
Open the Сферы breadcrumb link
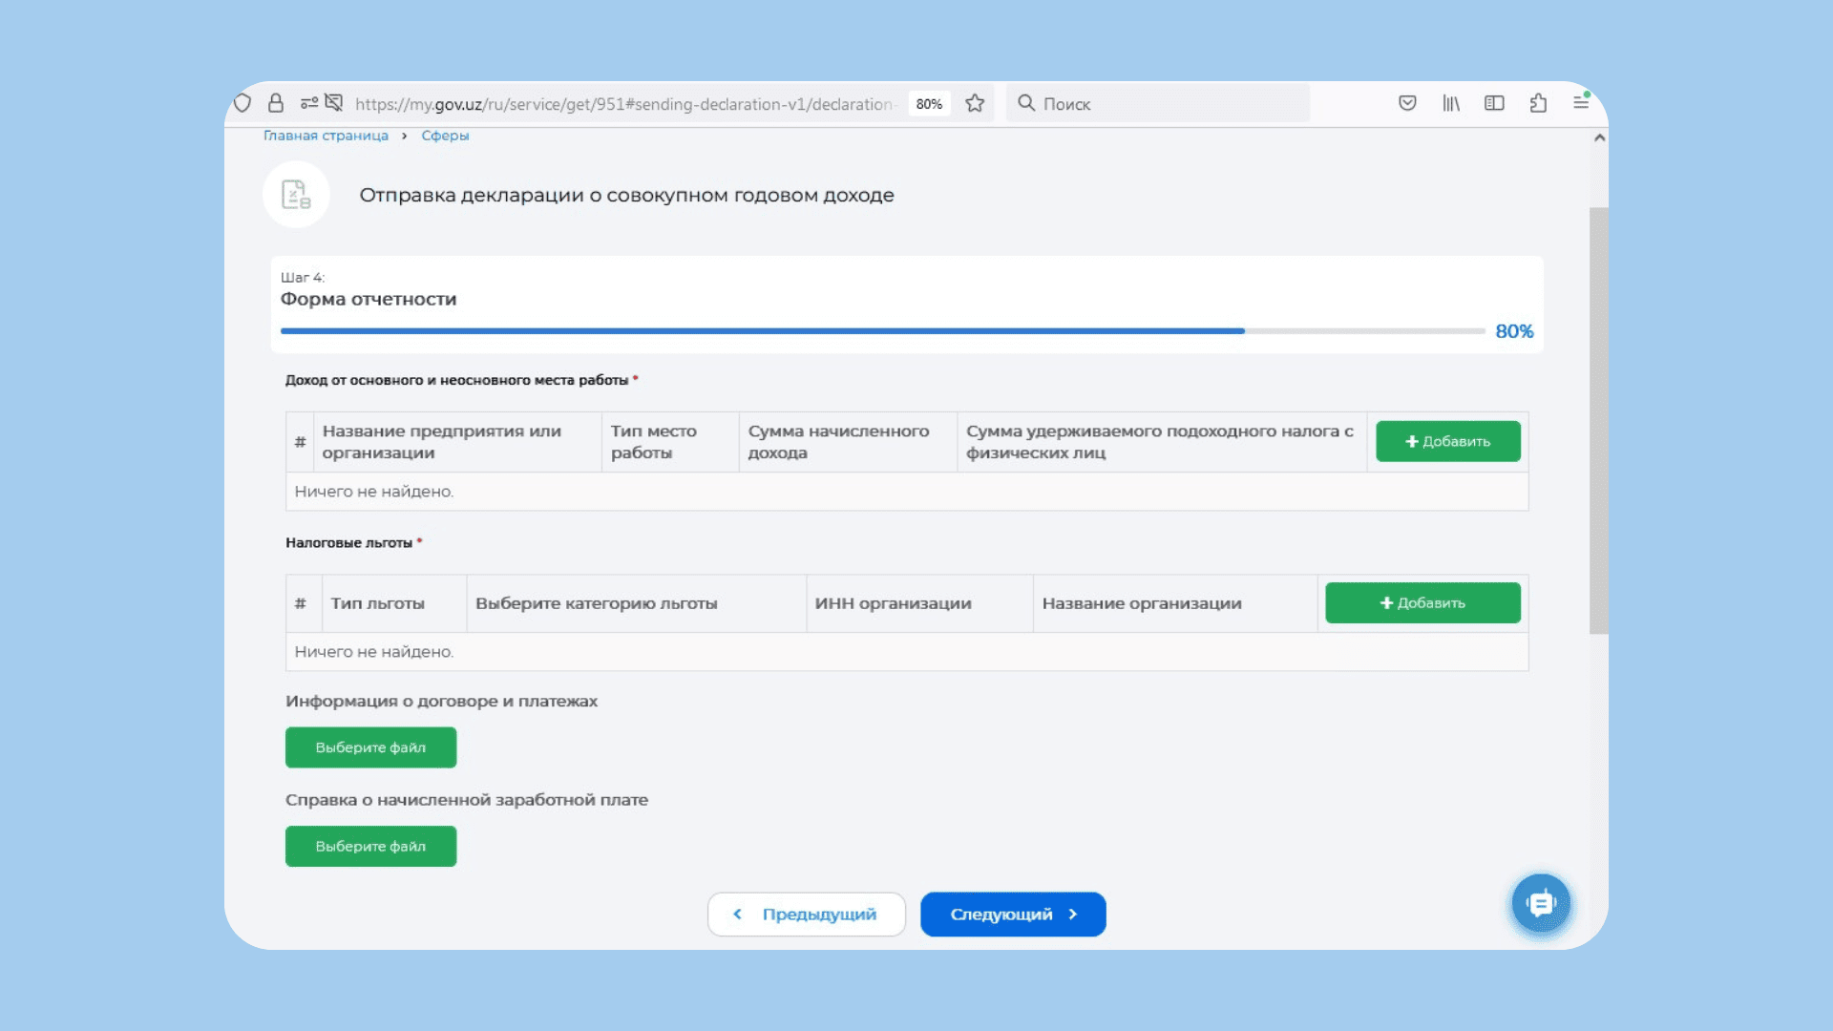click(x=445, y=136)
